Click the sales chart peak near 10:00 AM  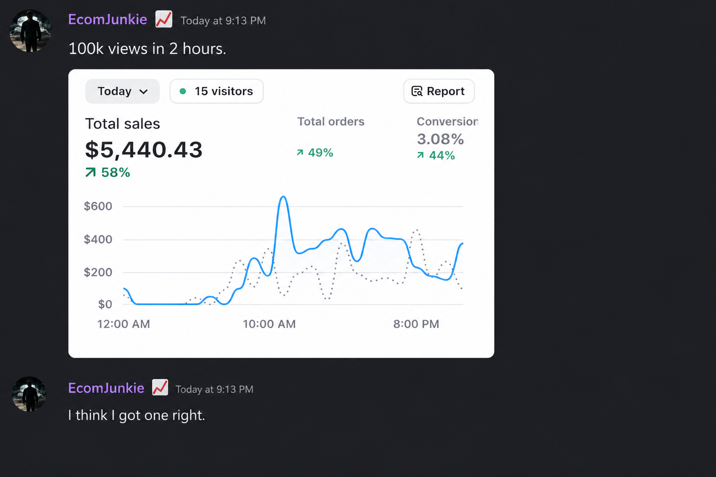(x=283, y=198)
